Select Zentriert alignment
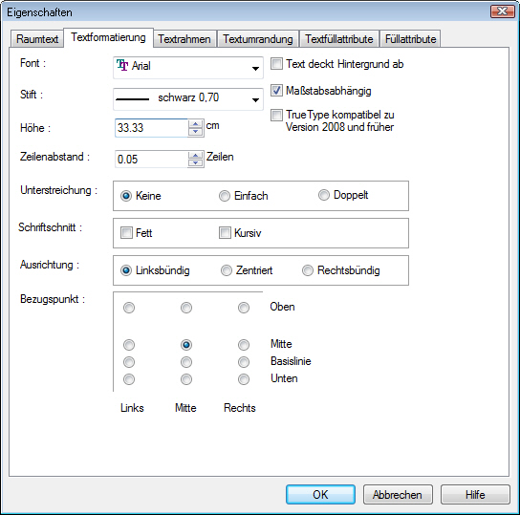Image resolution: width=520 pixels, height=515 pixels. tap(227, 270)
